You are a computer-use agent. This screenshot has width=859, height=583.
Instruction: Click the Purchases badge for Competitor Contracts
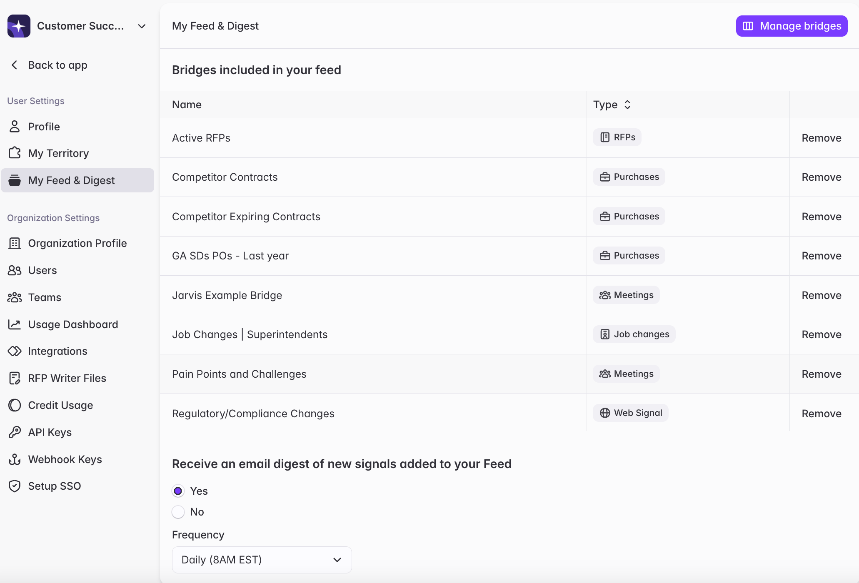click(x=629, y=177)
